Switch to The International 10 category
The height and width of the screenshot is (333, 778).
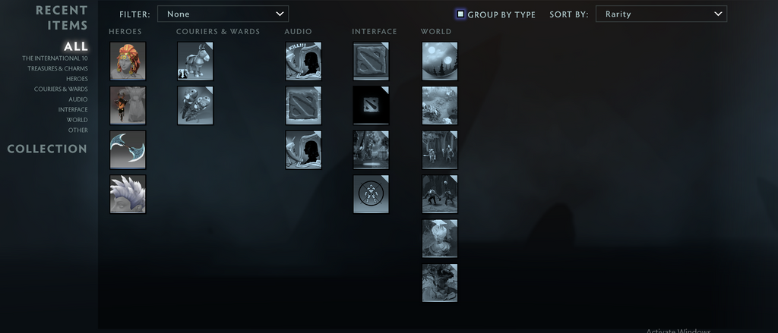(x=55, y=58)
